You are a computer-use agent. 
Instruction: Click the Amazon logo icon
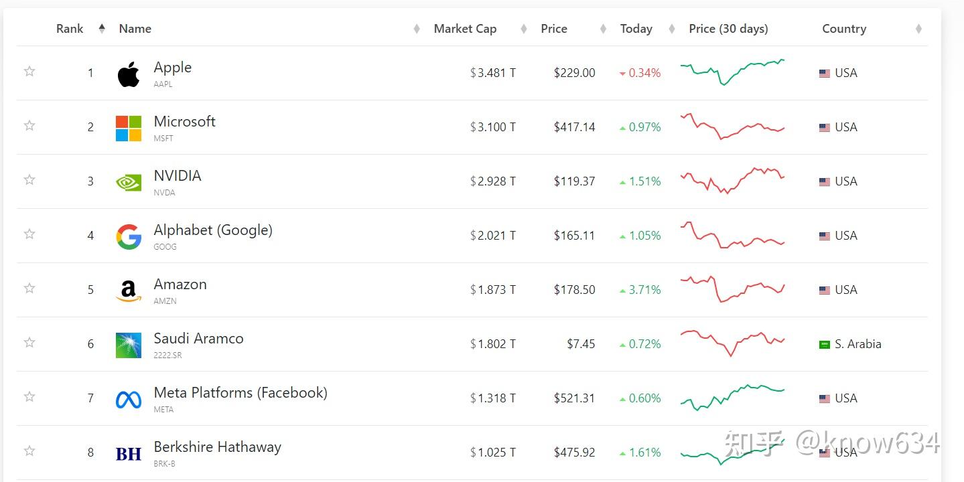(129, 291)
